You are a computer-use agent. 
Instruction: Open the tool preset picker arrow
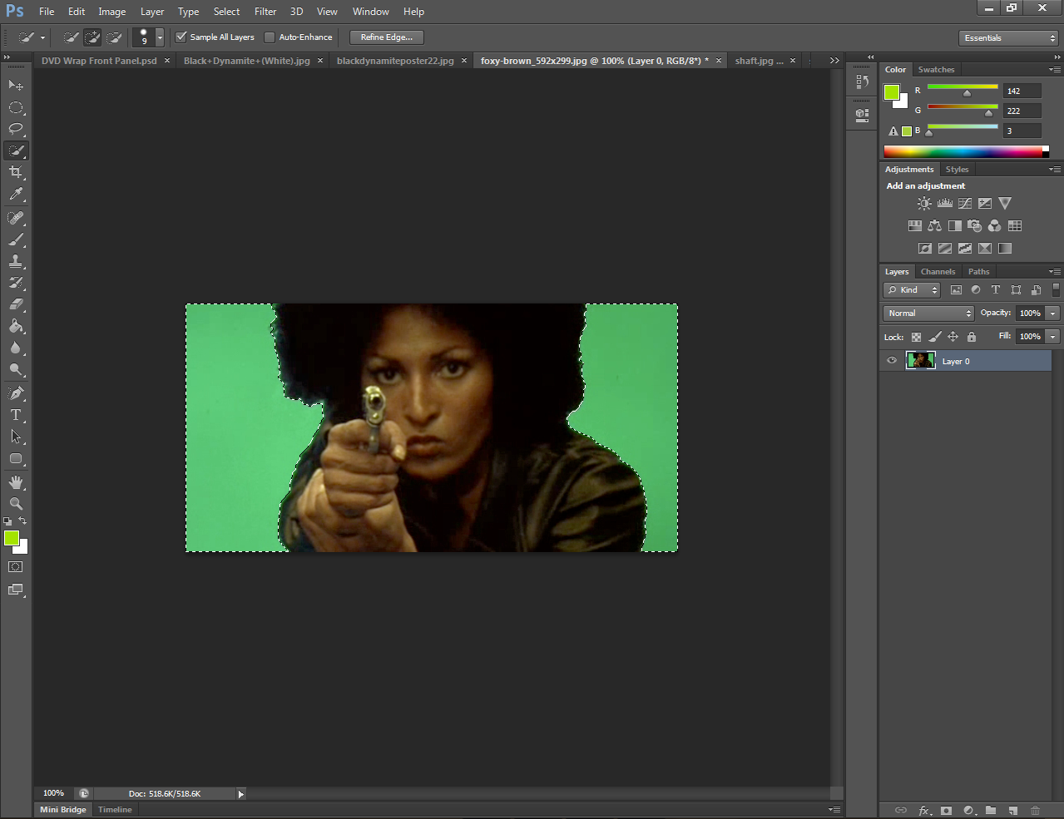pyautogui.click(x=42, y=37)
